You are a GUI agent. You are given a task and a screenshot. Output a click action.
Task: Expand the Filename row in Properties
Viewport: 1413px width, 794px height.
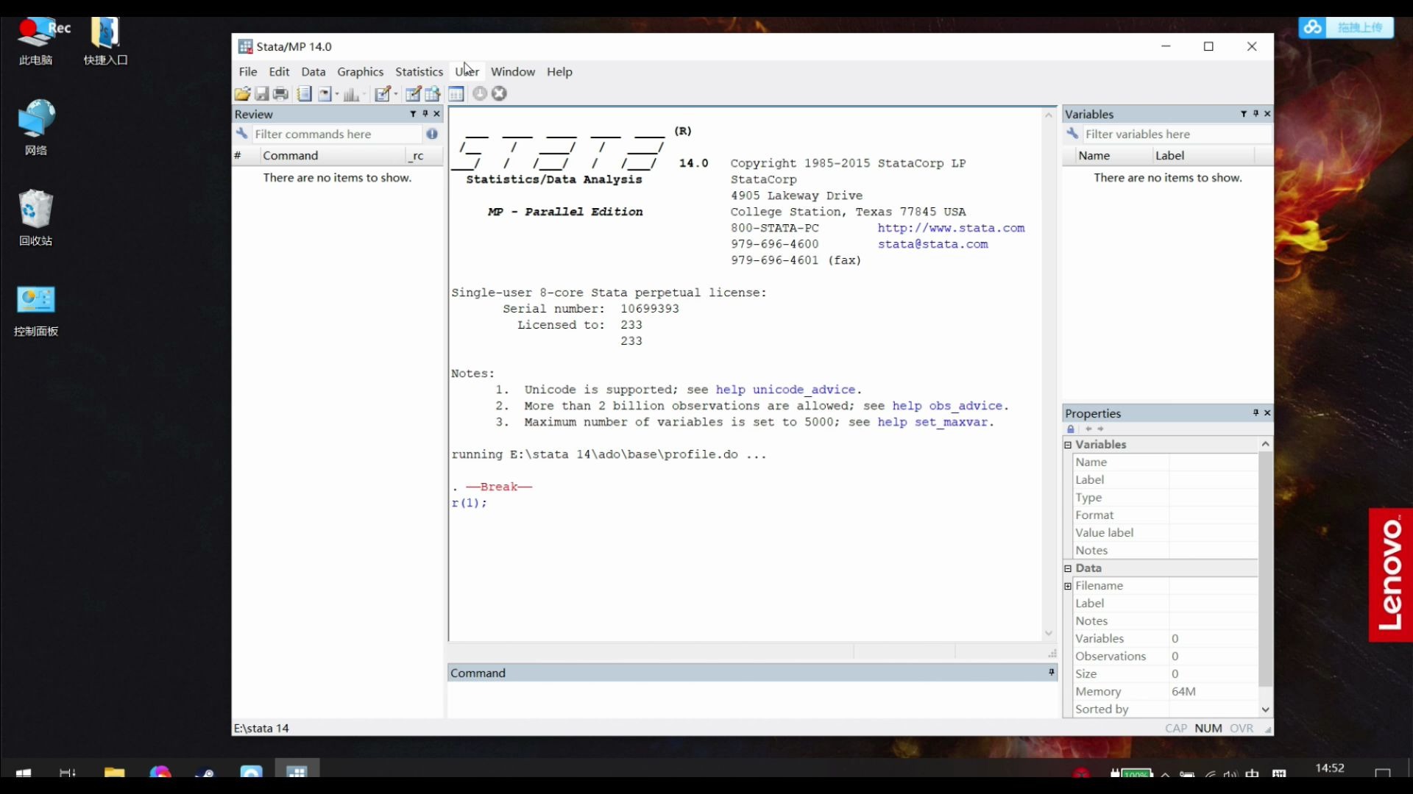tap(1068, 586)
